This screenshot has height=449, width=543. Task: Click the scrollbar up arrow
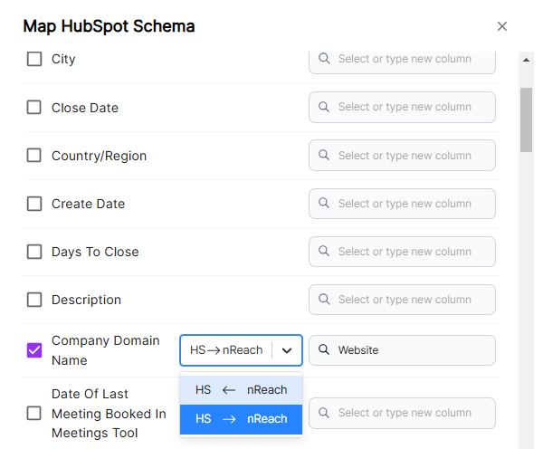pos(526,60)
